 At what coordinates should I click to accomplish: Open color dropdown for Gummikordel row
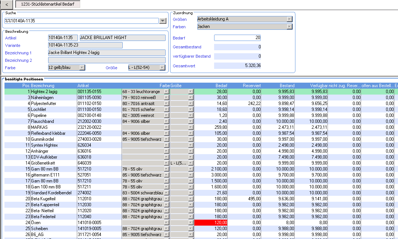(166, 139)
